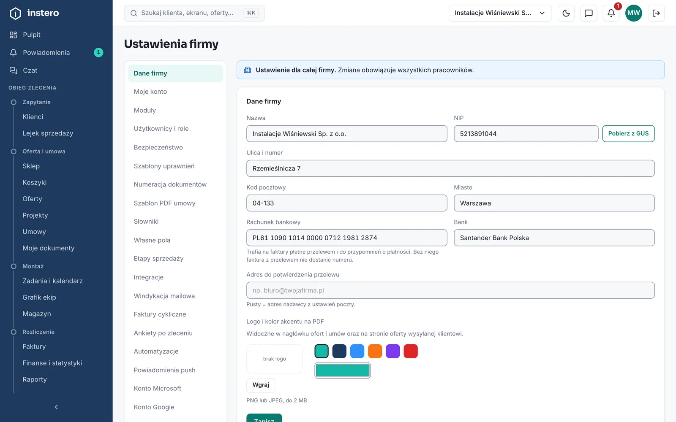Open the company switcher dropdown
This screenshot has height=422, width=676.
pyautogui.click(x=500, y=13)
